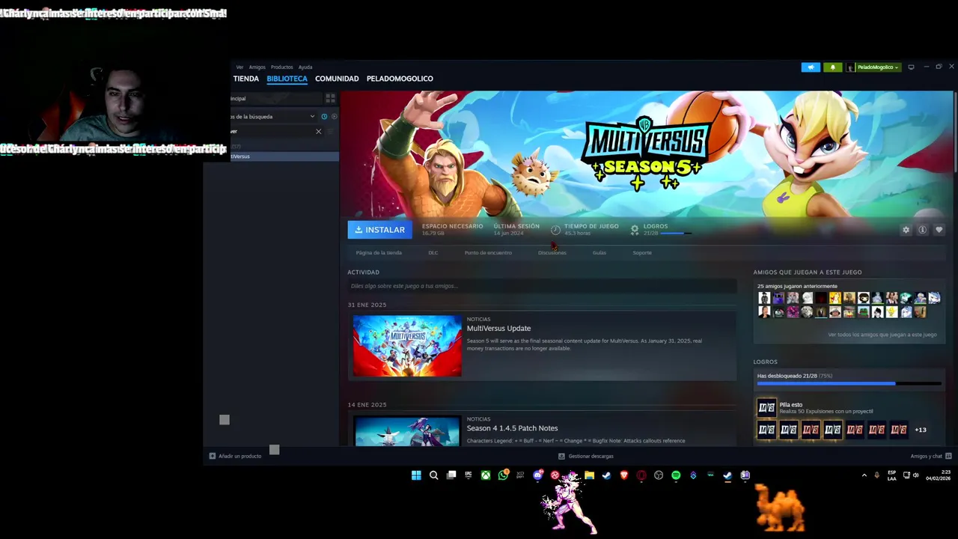Open Amigos y chat icon at bottom right

[948, 456]
